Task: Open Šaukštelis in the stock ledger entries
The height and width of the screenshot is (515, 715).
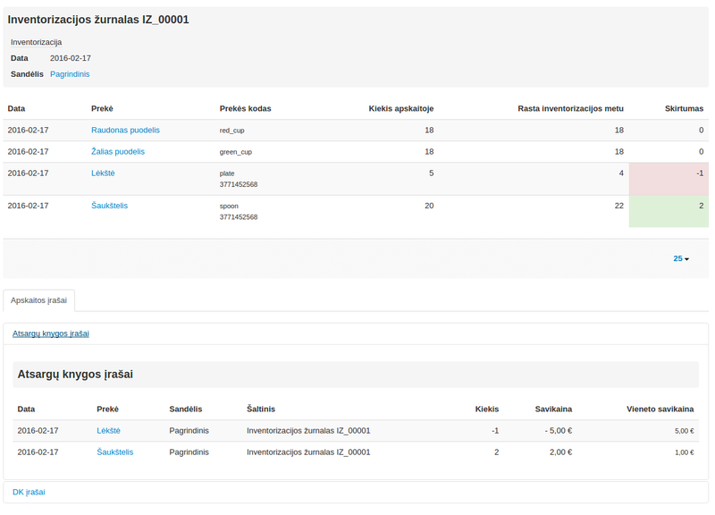Action: [114, 452]
